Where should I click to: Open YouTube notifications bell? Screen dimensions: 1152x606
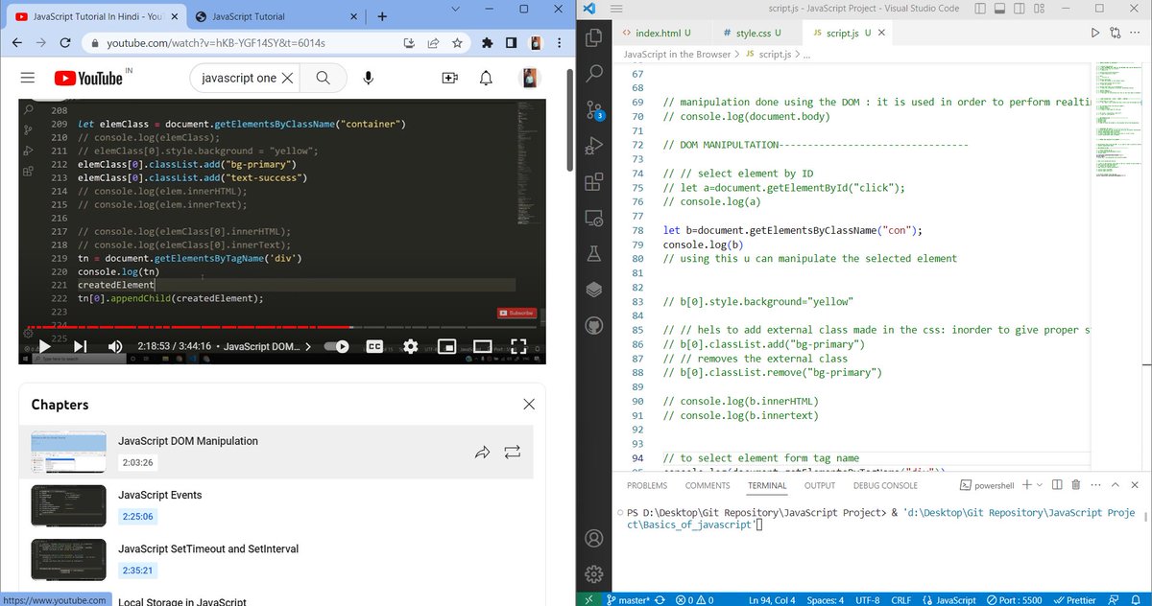(487, 78)
